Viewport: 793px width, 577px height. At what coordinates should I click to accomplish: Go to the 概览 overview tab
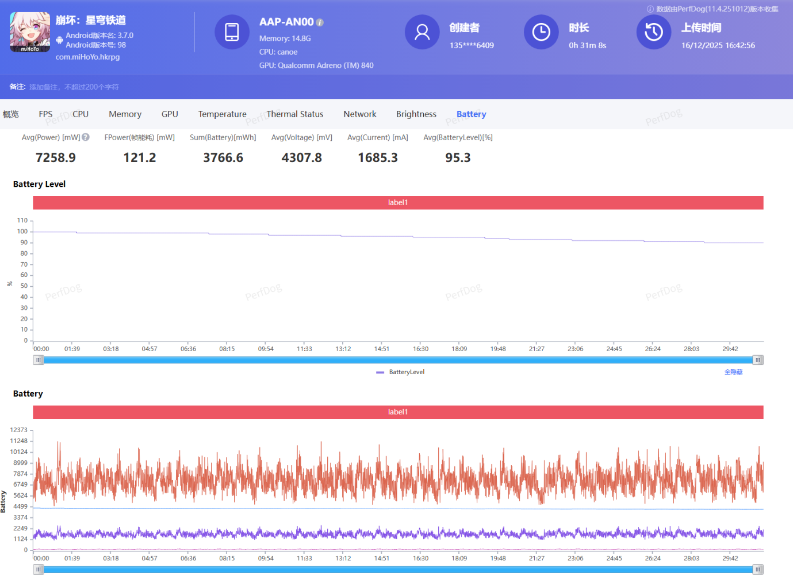click(x=11, y=114)
